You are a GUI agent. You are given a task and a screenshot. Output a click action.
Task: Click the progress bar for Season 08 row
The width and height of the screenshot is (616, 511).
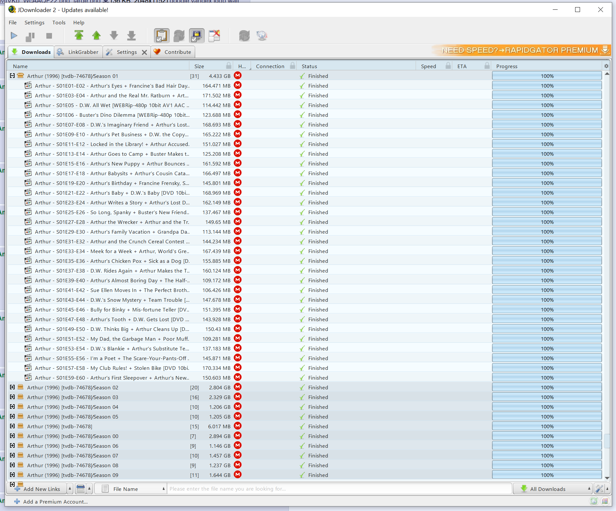(x=547, y=465)
